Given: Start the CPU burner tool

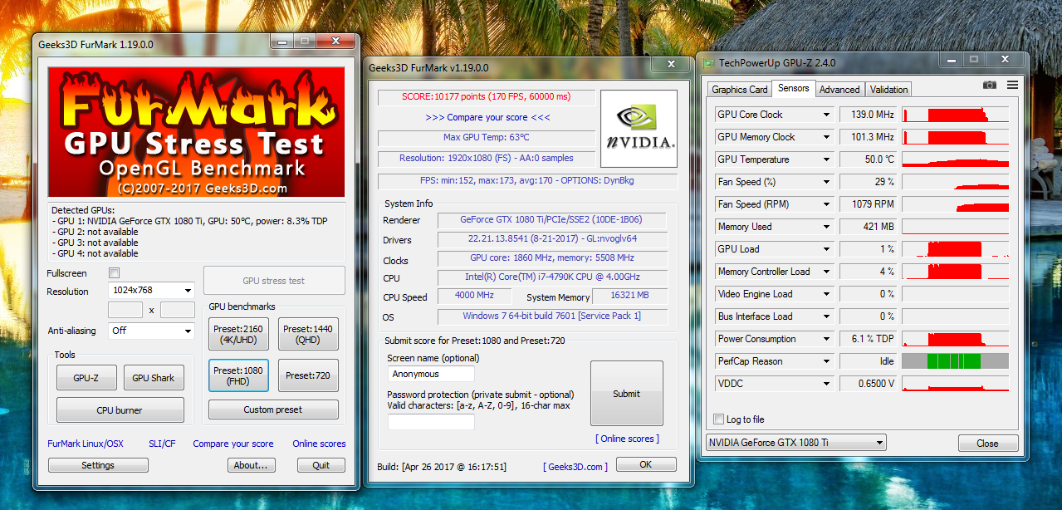Looking at the screenshot, I should 120,410.
